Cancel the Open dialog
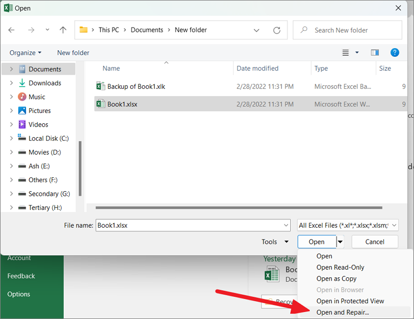The width and height of the screenshot is (414, 319). [x=375, y=242]
